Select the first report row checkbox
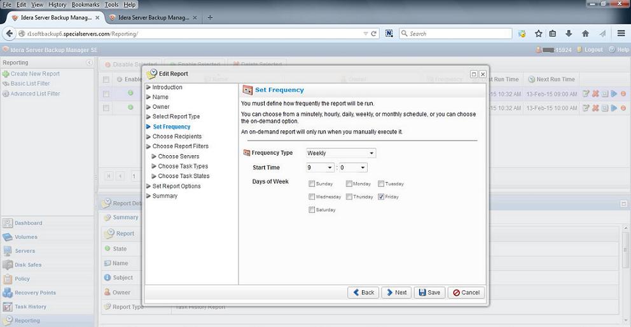The height and width of the screenshot is (327, 631). pos(106,94)
